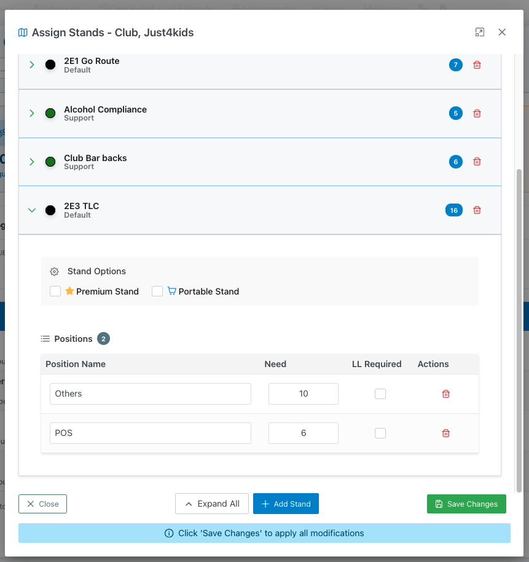The width and height of the screenshot is (529, 562).
Task: Save Changes to apply modifications
Action: coord(466,504)
